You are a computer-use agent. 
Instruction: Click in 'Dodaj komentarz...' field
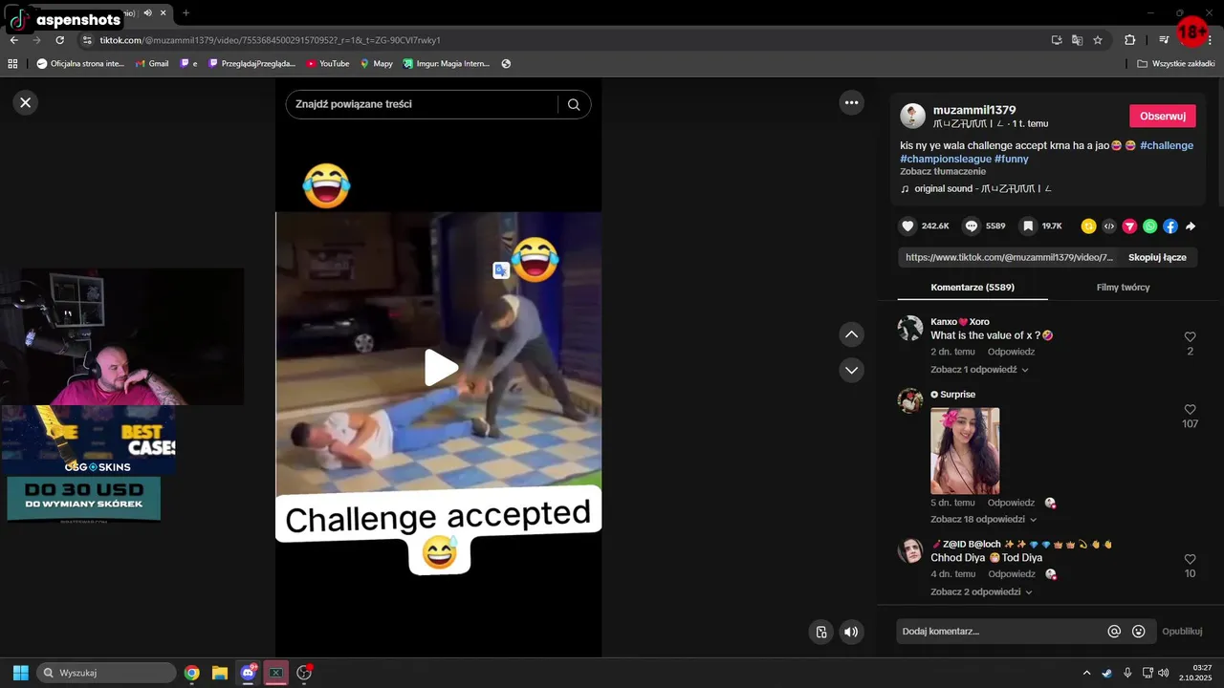1000,632
